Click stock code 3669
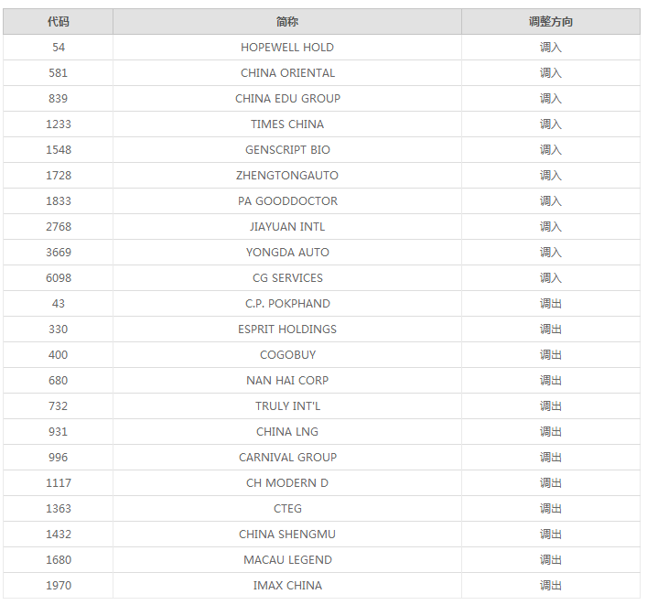647x605 pixels. click(58, 252)
